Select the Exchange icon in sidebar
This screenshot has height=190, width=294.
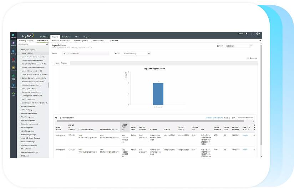click(14, 68)
